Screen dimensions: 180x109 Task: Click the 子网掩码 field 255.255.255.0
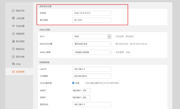point(92,76)
